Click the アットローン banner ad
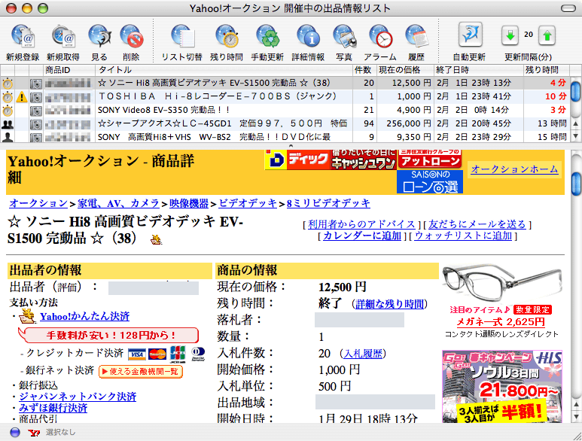Screen dimensions: 582x441 coord(429,160)
